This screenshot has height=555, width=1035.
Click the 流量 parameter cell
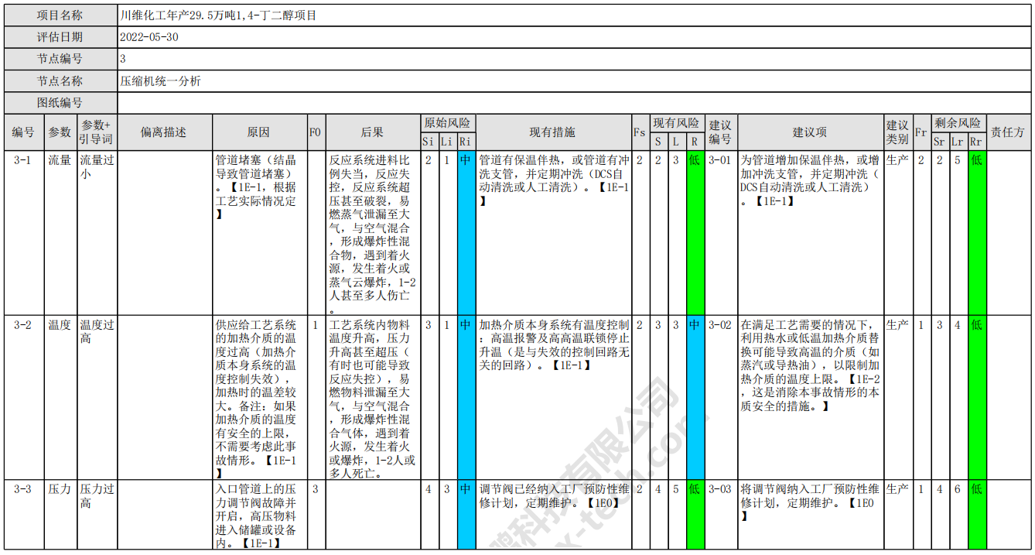click(x=60, y=233)
